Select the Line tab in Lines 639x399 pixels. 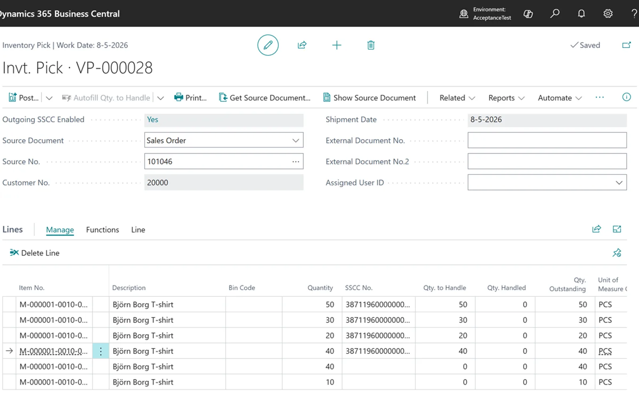138,230
